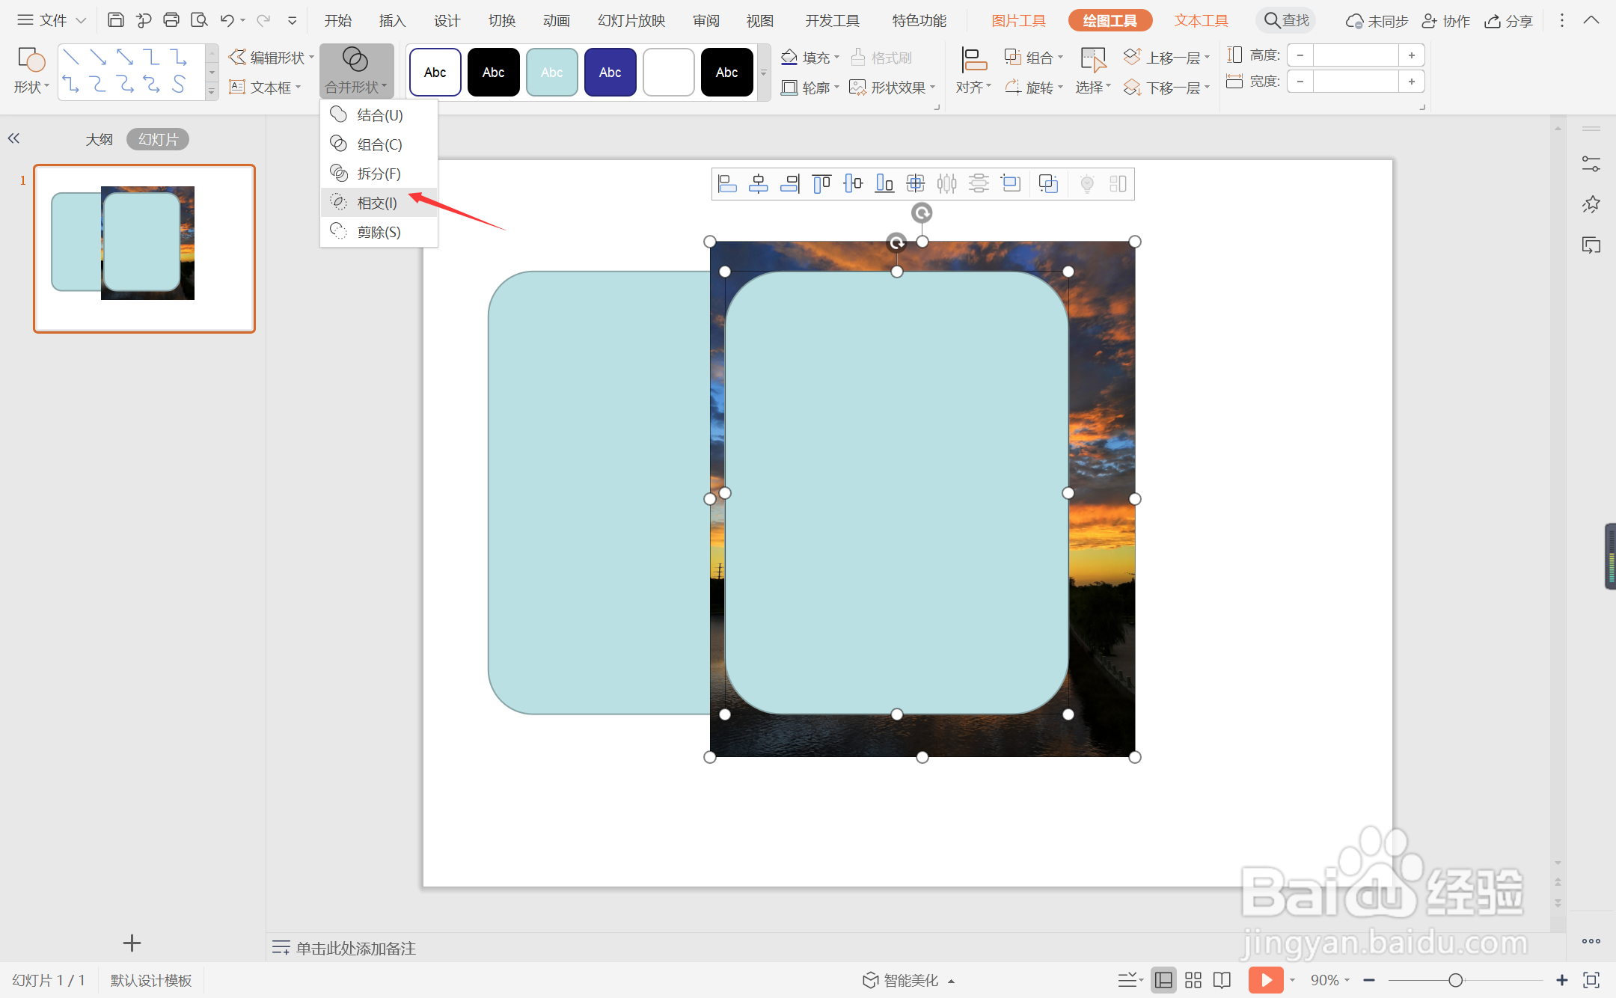Open the 插入 ribbon tab
This screenshot has width=1616, height=998.
392,20
